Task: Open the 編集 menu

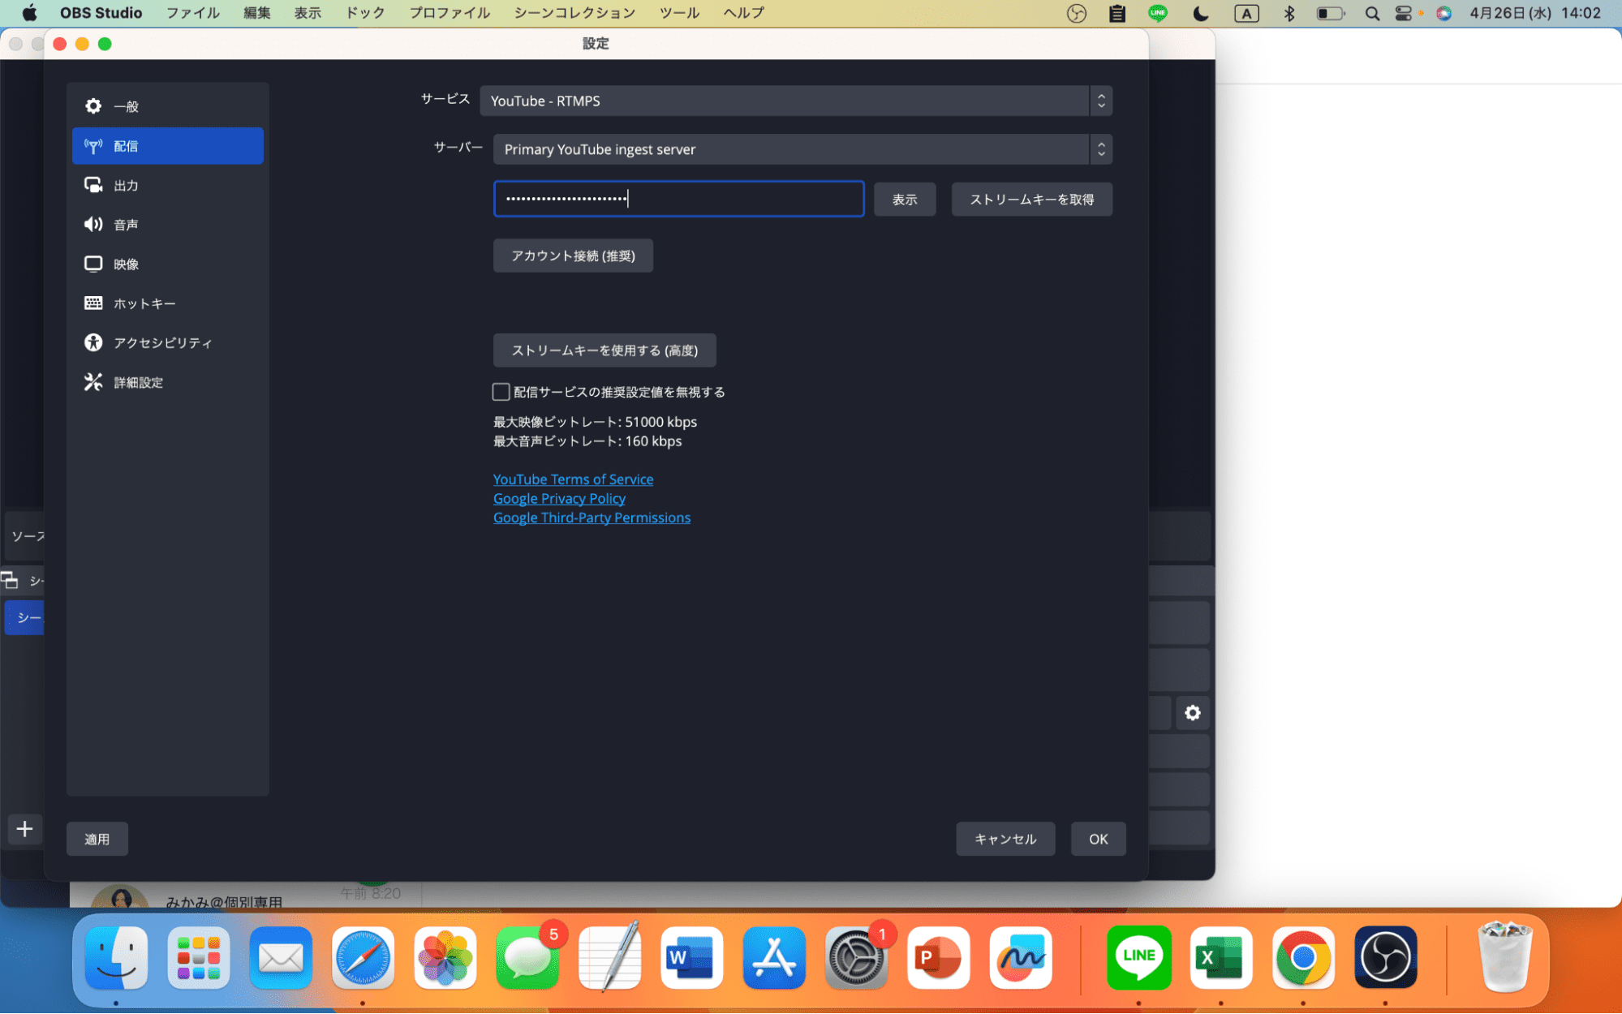Action: 256,13
